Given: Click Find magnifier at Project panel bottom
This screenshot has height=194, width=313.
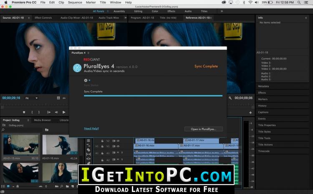Looking at the screenshot, I should (62, 186).
